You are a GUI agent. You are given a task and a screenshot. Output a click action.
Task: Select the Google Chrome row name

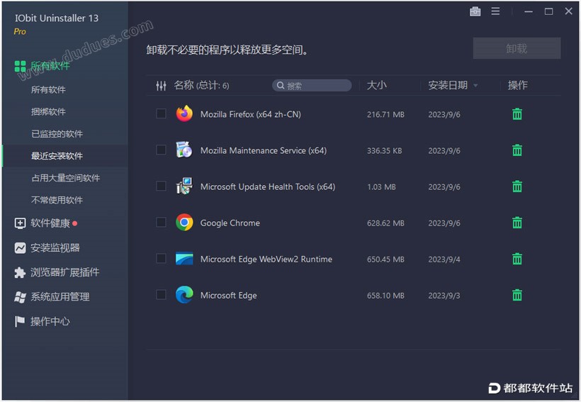[230, 223]
